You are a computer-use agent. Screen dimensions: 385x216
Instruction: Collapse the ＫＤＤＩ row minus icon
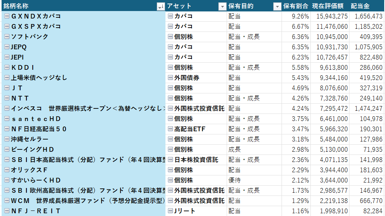[x=7, y=67]
